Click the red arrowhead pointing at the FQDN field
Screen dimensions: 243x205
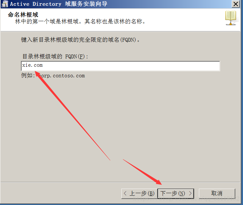tap(39, 75)
